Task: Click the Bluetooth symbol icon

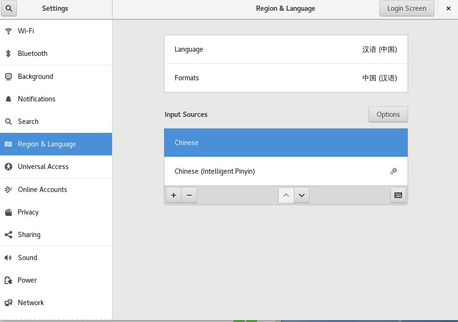Action: [x=8, y=54]
